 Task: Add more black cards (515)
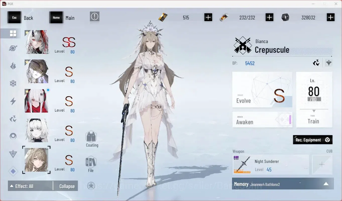[x=208, y=17]
